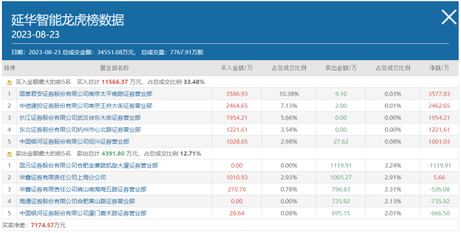Open 东北证券杭州市心北路证券营业部 link
This screenshot has height=233, width=461.
click(80, 130)
